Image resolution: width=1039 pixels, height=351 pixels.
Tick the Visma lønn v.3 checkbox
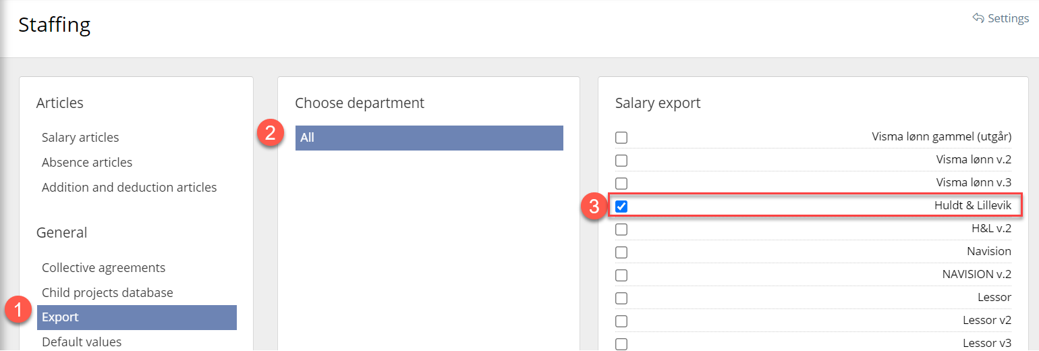[x=621, y=184]
